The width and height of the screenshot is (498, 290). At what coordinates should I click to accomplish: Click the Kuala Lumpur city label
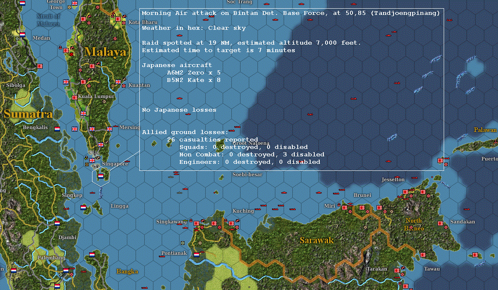[x=96, y=96]
